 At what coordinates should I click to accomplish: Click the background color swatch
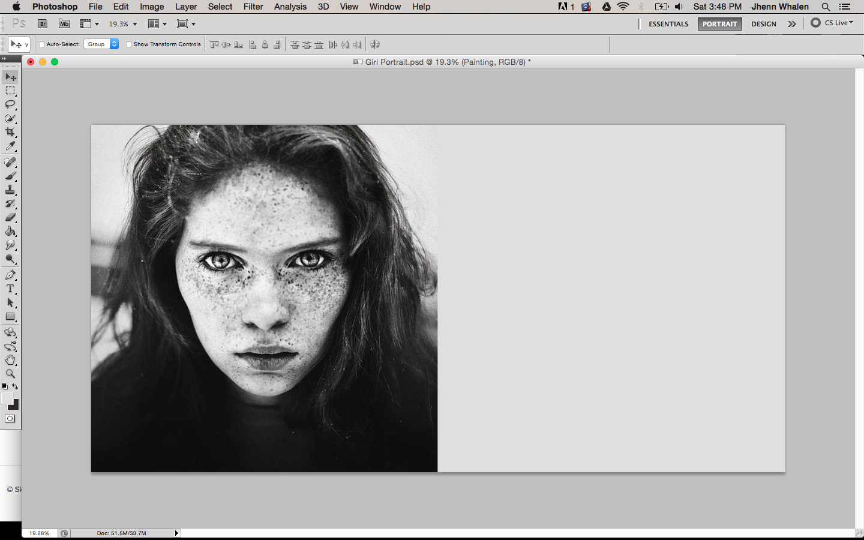click(x=16, y=406)
